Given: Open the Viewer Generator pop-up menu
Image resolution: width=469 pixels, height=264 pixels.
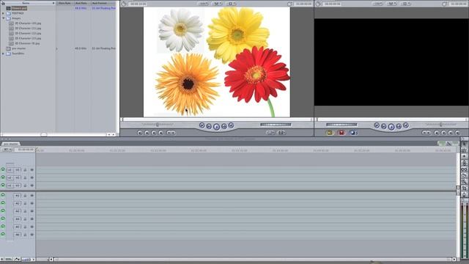Looking at the screenshot, I should (x=281, y=133).
